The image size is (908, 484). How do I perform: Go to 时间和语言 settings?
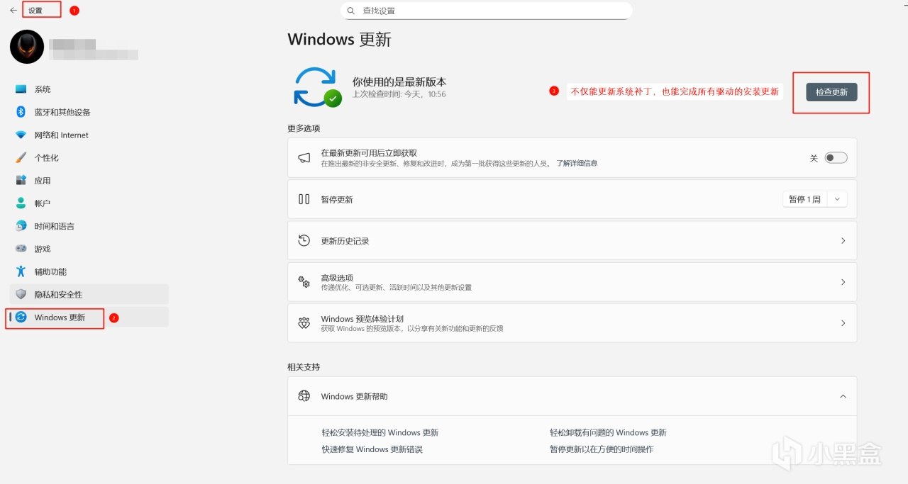[89, 226]
